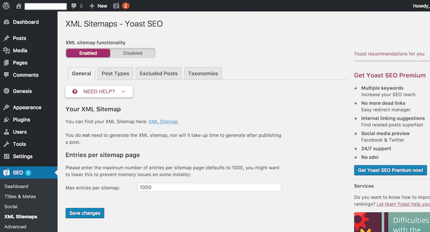Click the Pages icon in sidebar
The width and height of the screenshot is (430, 232).
[x=7, y=63]
